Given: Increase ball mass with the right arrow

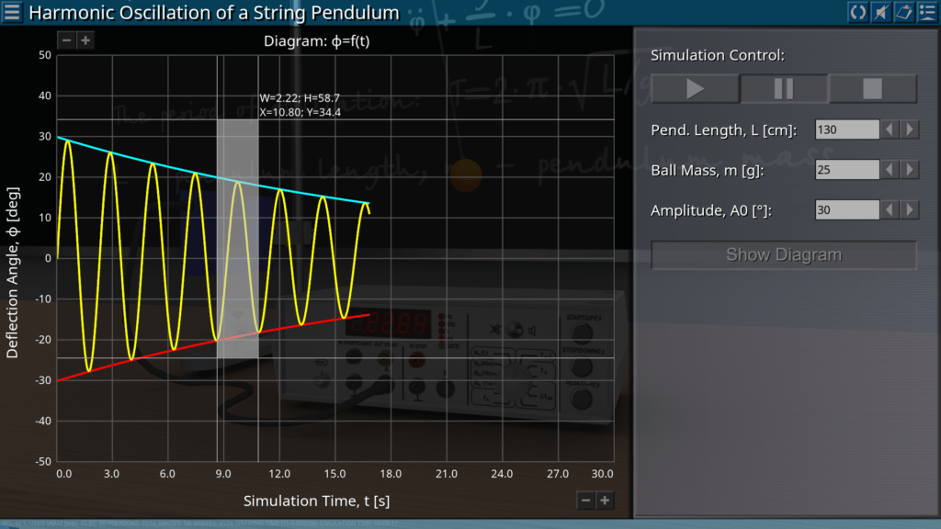Looking at the screenshot, I should tap(910, 170).
